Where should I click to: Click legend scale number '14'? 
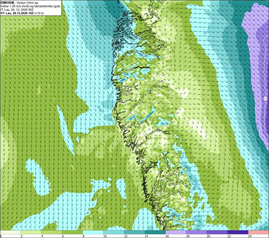146,236
